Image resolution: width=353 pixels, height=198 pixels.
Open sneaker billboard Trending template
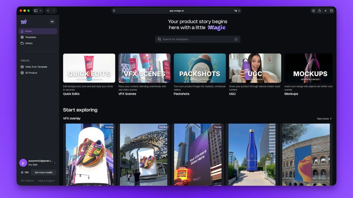click(89, 155)
